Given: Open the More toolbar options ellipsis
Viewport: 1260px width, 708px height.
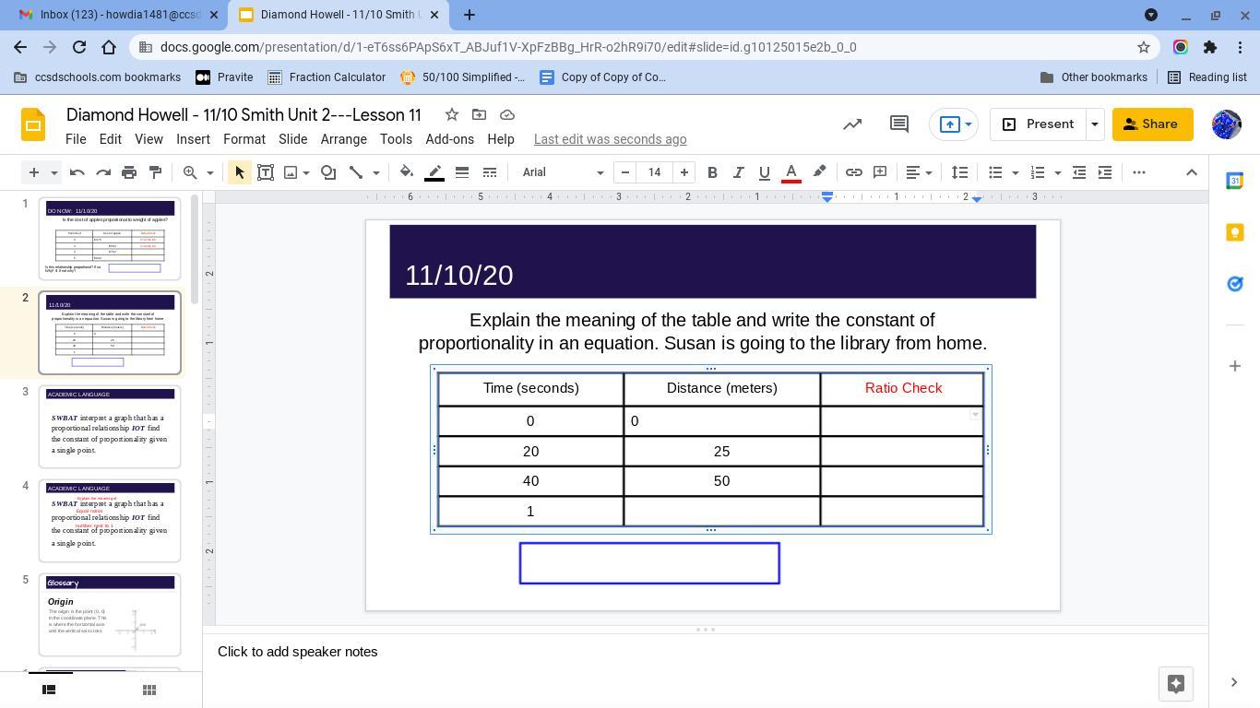Looking at the screenshot, I should [x=1139, y=172].
